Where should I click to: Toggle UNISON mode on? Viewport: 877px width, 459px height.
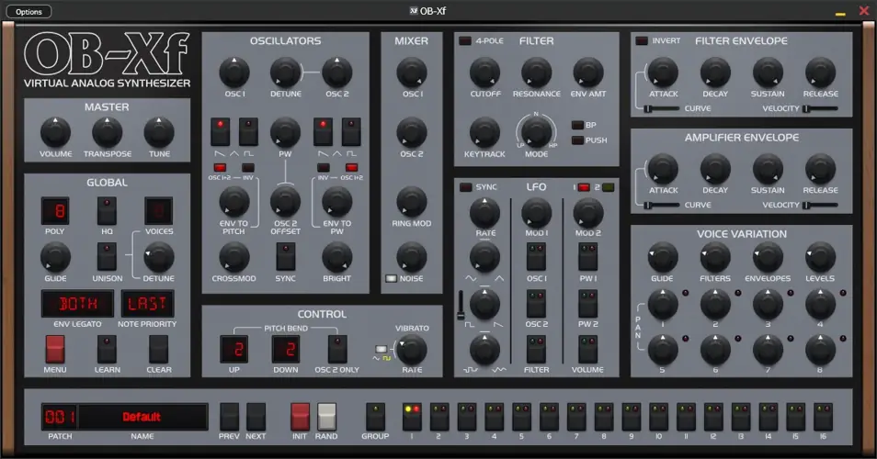pyautogui.click(x=108, y=256)
